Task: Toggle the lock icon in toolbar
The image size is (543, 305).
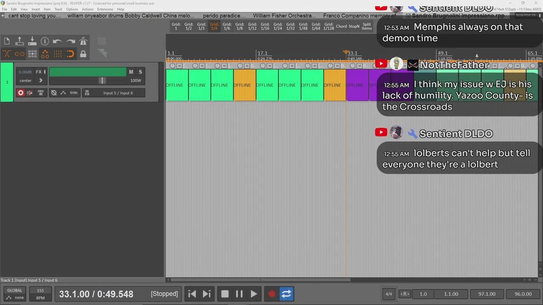Action: point(83,54)
